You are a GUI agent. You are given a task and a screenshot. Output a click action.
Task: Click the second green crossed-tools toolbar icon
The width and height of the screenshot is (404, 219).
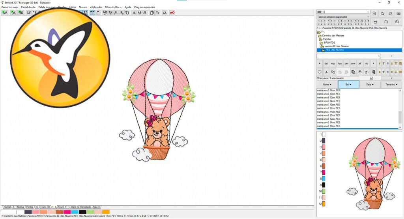[x=21, y=13]
